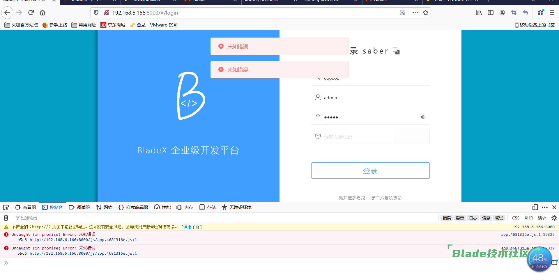The height and width of the screenshot is (280, 559).
Task: Open first error source location app.4681316e.js:1:89329
Action: tap(528, 235)
